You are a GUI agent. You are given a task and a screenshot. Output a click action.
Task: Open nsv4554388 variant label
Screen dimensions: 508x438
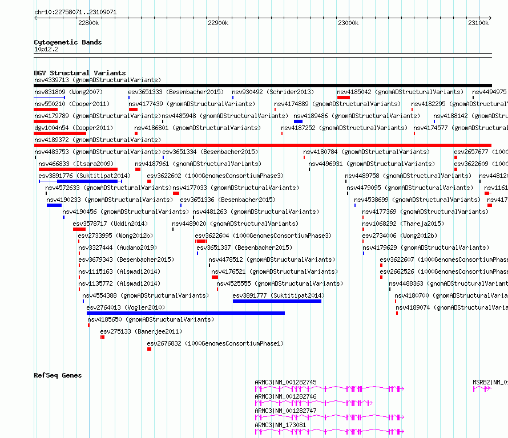146,295
